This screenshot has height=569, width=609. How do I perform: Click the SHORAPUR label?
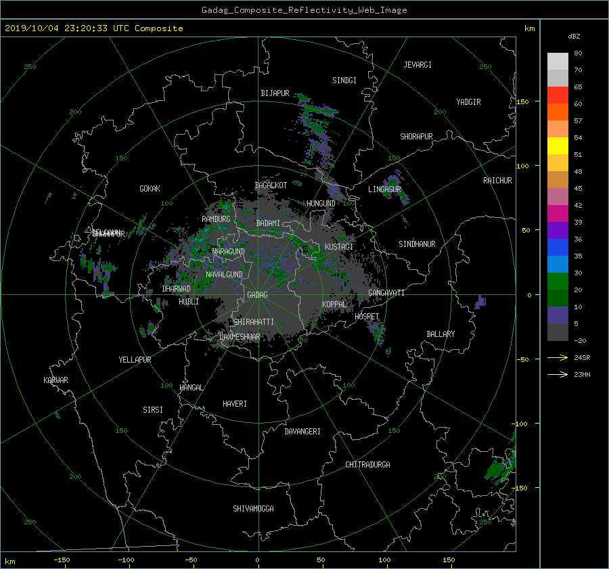pos(416,137)
